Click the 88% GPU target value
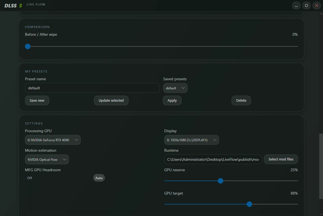Screen dimensions: 323x216 294,193
